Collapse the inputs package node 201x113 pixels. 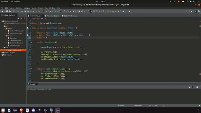click(x=5, y=29)
